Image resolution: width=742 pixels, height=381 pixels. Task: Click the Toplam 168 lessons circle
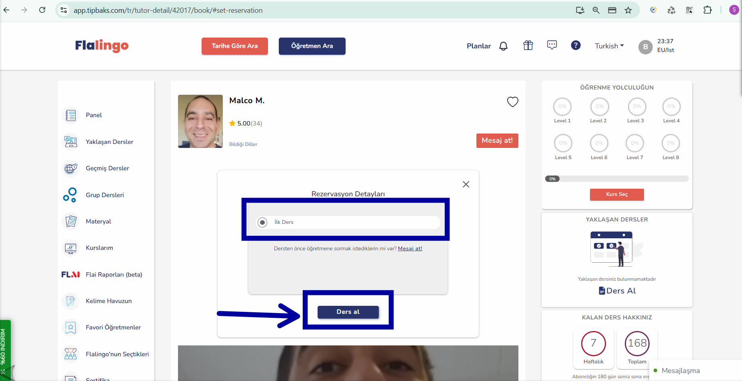click(637, 343)
